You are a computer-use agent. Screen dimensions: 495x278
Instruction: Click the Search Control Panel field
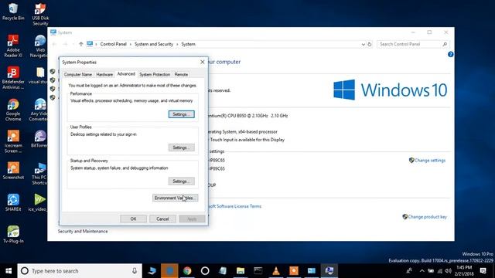pyautogui.click(x=413, y=44)
